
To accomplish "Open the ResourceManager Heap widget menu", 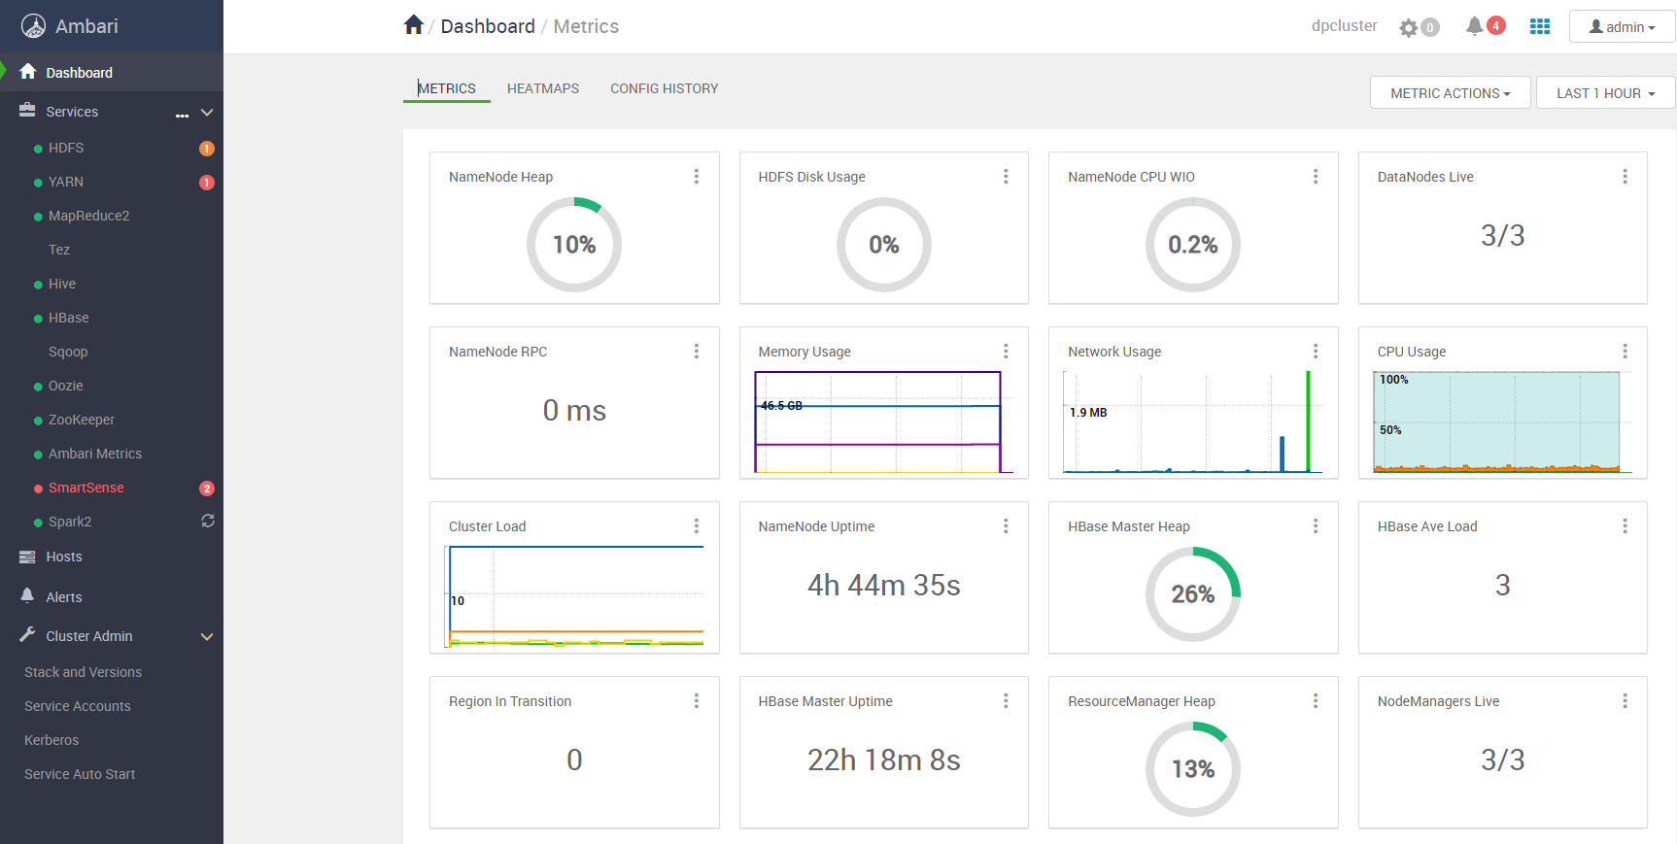I will click(x=1316, y=701).
